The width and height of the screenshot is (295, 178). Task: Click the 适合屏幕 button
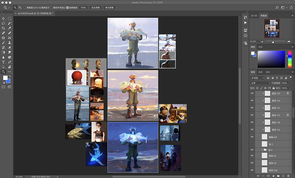point(96,8)
